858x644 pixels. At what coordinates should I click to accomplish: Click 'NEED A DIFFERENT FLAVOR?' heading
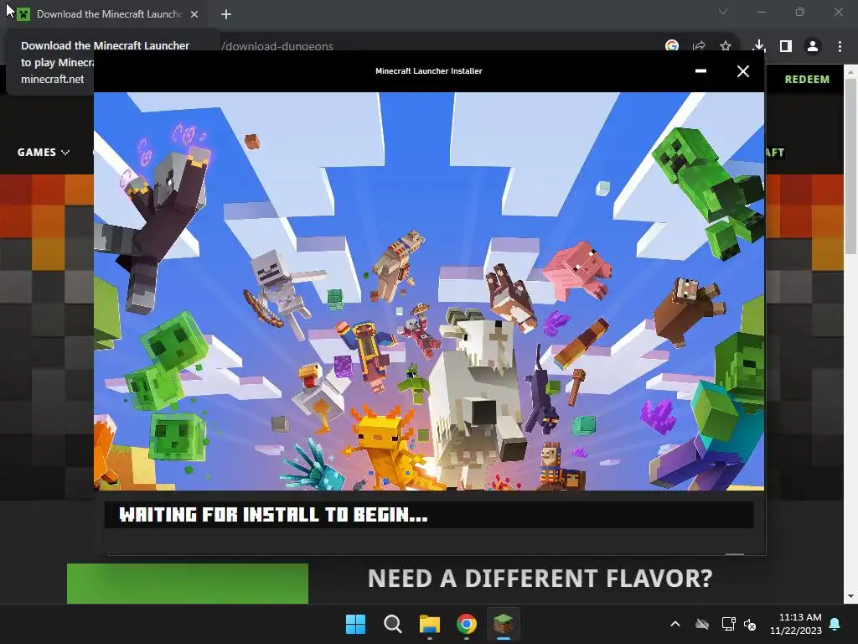540,579
